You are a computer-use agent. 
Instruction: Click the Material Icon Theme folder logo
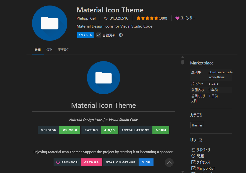pos(50,23)
